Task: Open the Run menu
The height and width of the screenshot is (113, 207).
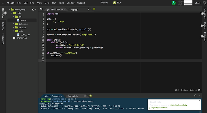Action: [x=54, y=3]
